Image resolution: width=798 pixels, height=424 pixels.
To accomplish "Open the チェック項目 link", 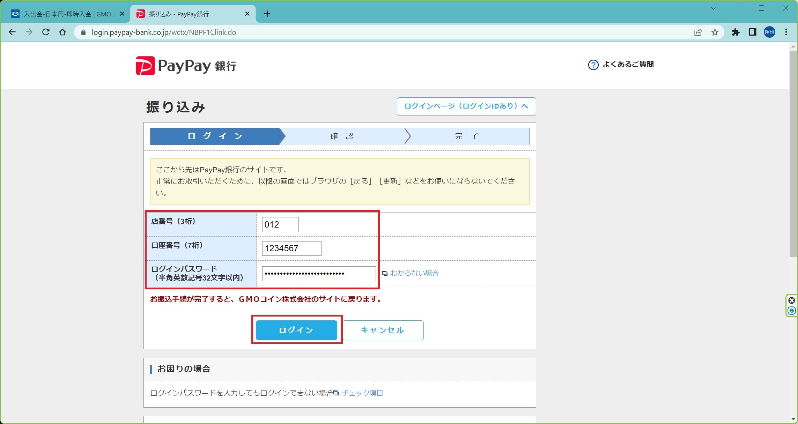I will (x=362, y=393).
